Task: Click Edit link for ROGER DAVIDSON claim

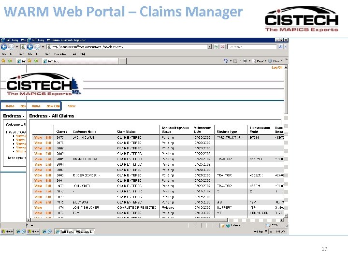Action: pos(48,175)
